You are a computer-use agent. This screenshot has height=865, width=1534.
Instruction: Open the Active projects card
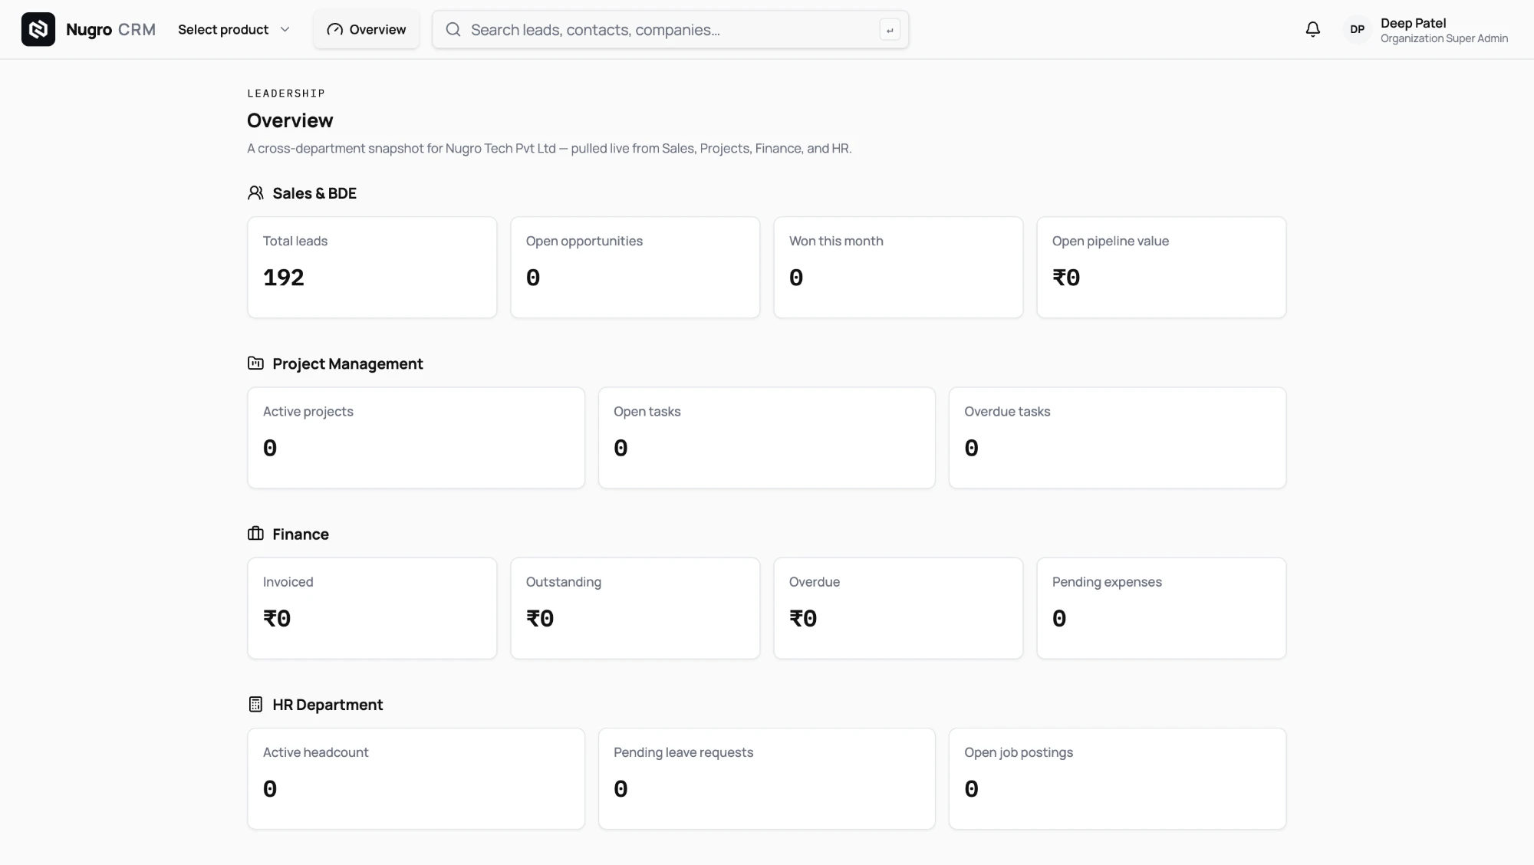point(416,438)
